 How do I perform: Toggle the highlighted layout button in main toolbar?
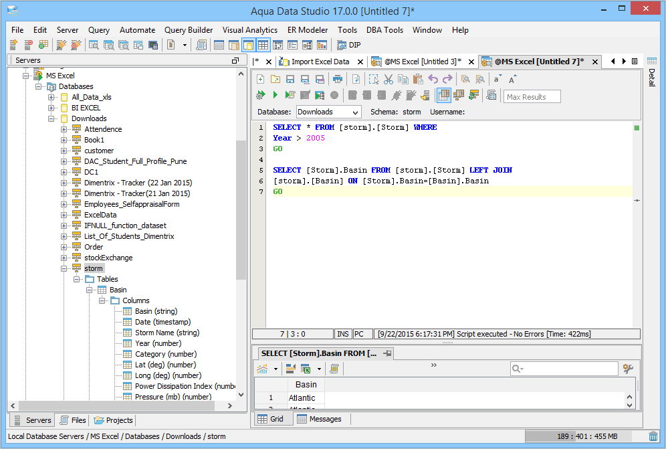point(249,46)
